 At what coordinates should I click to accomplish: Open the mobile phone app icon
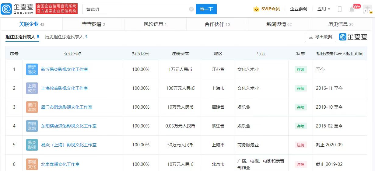(340, 9)
